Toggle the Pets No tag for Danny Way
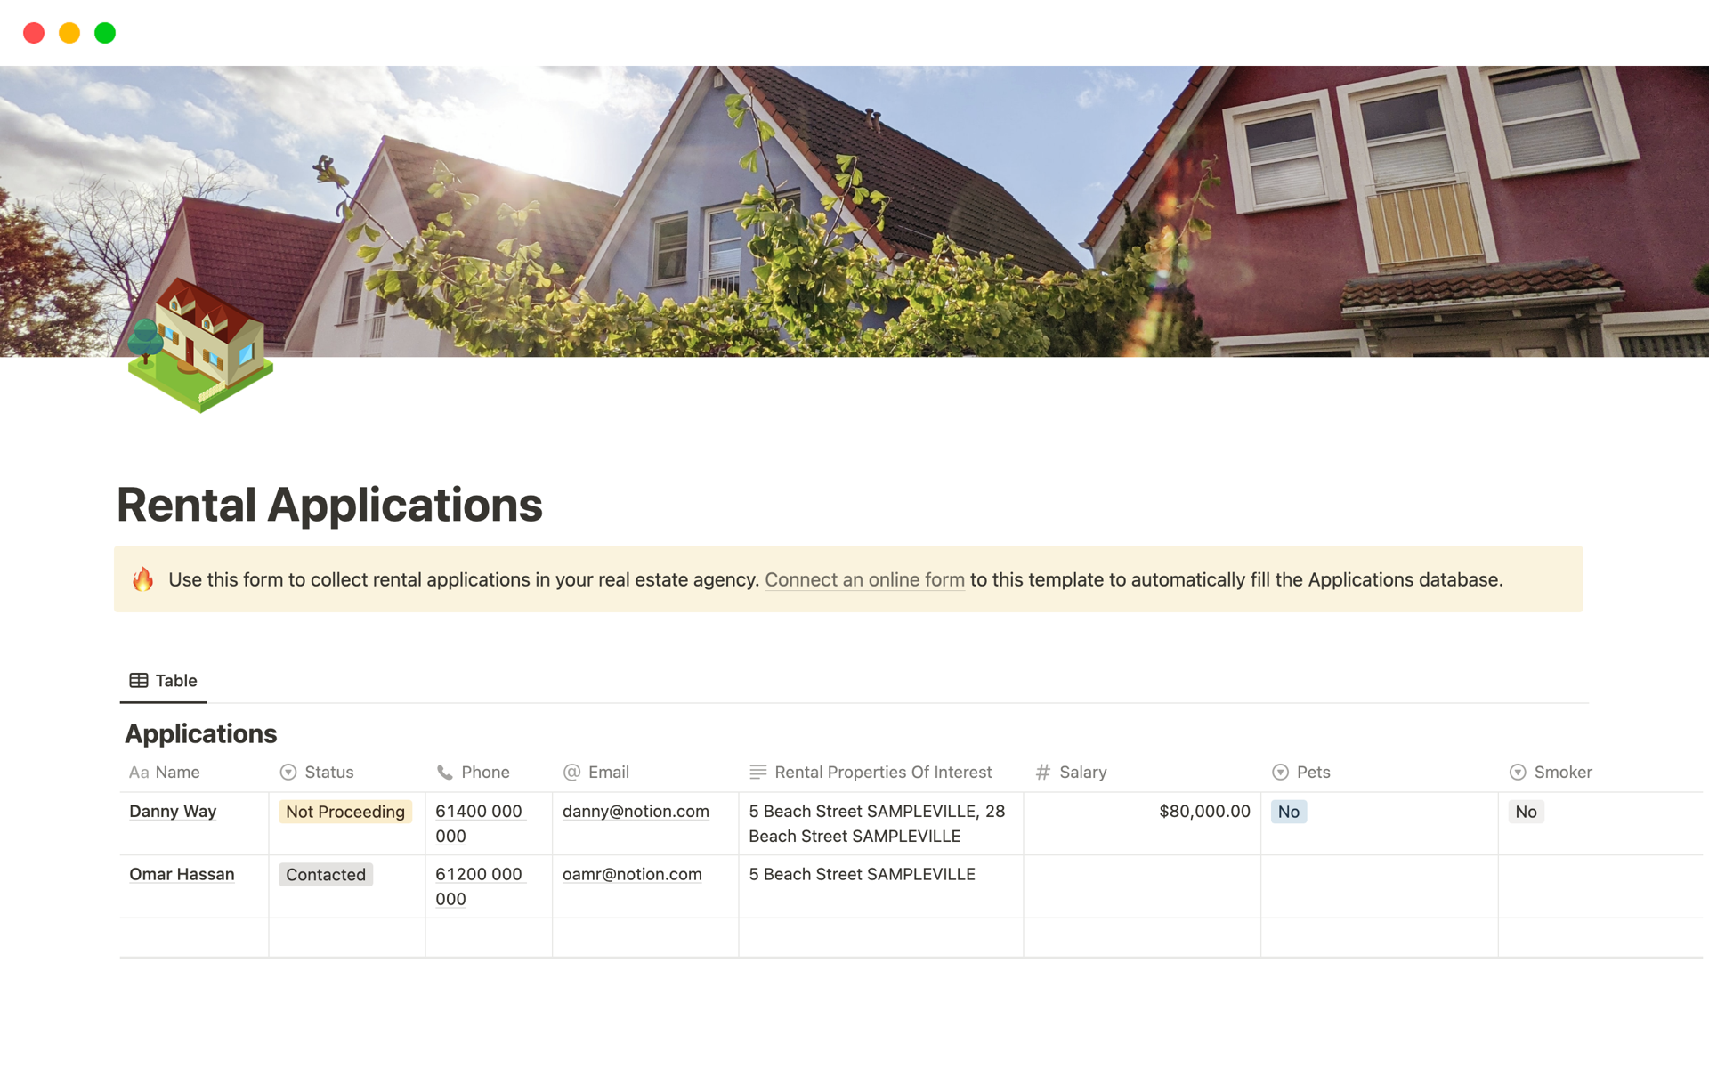 click(x=1290, y=811)
